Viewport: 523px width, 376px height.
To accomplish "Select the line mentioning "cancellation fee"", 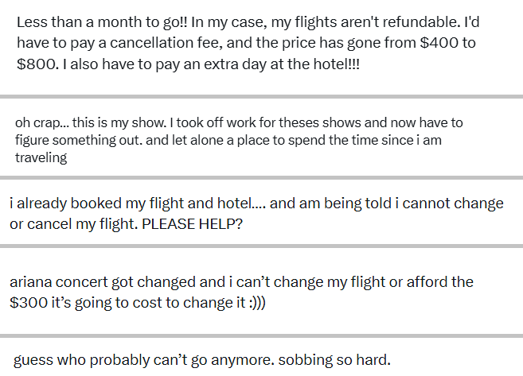I will pyautogui.click(x=246, y=43).
